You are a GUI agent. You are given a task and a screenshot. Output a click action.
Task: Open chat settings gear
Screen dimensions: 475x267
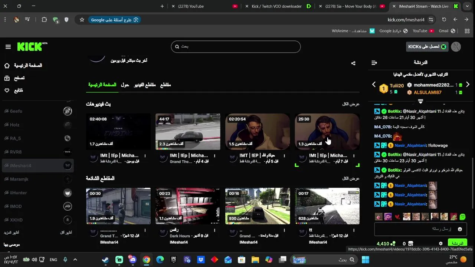click(440, 244)
